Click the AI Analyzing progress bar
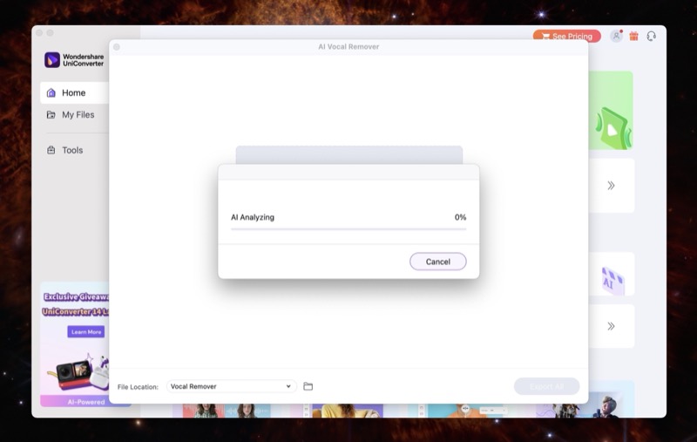This screenshot has height=442, width=697. 348,229
